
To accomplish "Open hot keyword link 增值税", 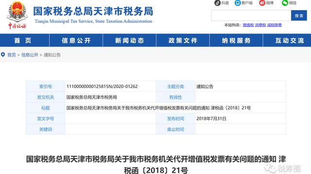I will tap(248, 25).
